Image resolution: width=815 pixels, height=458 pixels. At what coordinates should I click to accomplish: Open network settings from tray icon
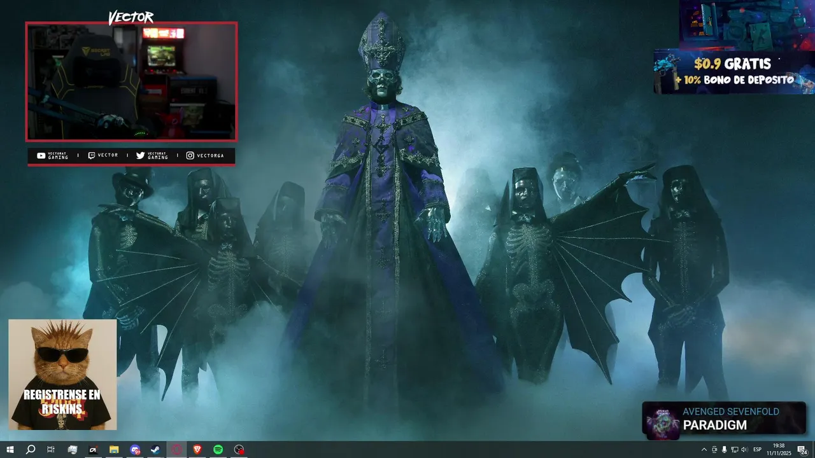coord(734,450)
